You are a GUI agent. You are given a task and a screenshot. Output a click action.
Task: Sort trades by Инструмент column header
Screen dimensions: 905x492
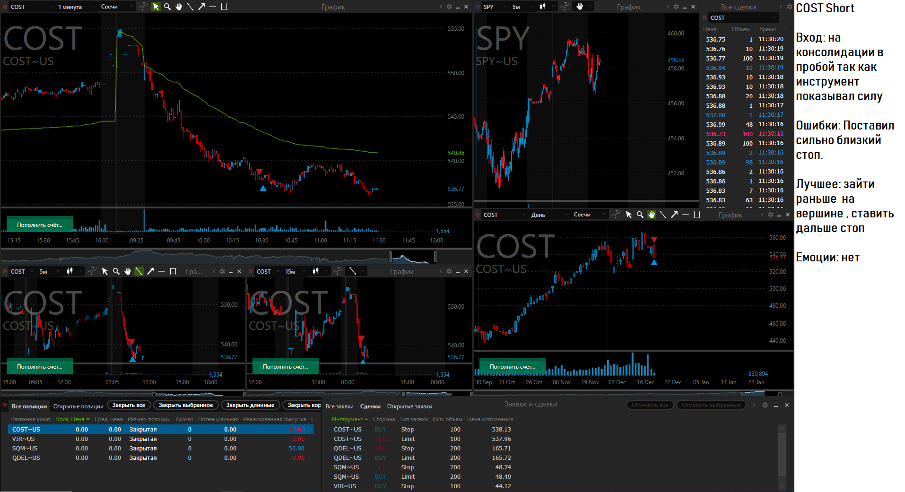349,419
